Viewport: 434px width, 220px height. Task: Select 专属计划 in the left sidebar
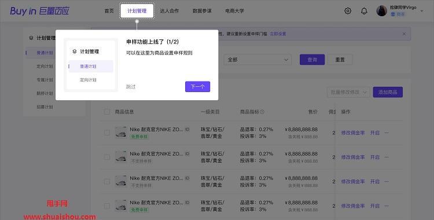[x=45, y=80]
